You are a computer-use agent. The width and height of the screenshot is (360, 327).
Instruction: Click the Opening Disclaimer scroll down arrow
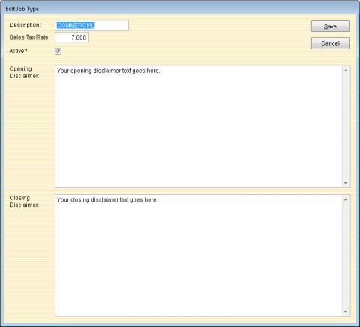[x=346, y=183]
